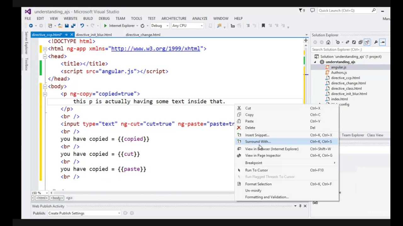Click the Open File folder icon

click(60, 26)
